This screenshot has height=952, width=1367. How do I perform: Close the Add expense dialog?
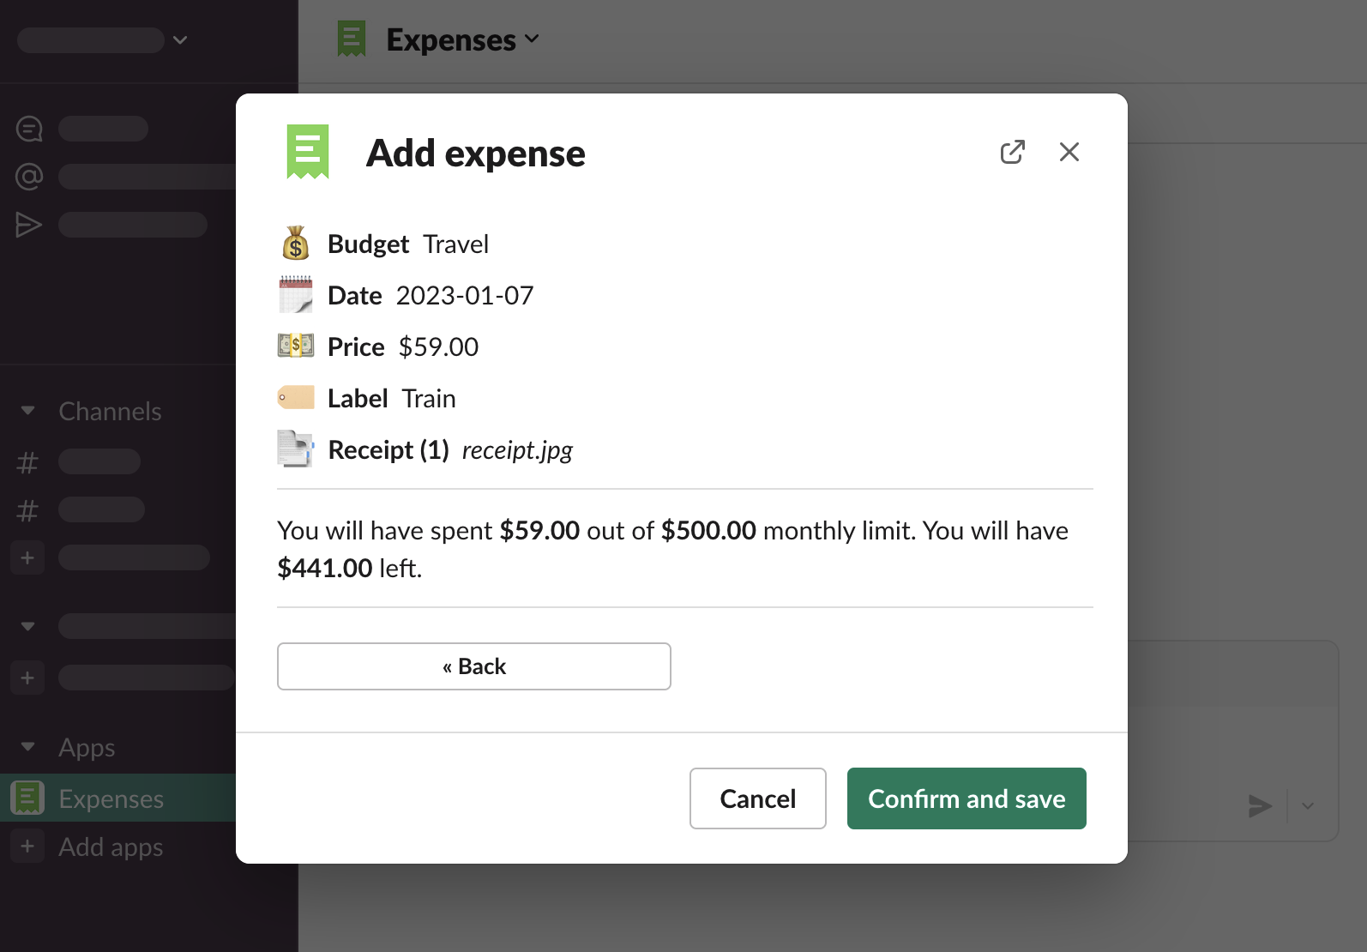(x=1069, y=152)
